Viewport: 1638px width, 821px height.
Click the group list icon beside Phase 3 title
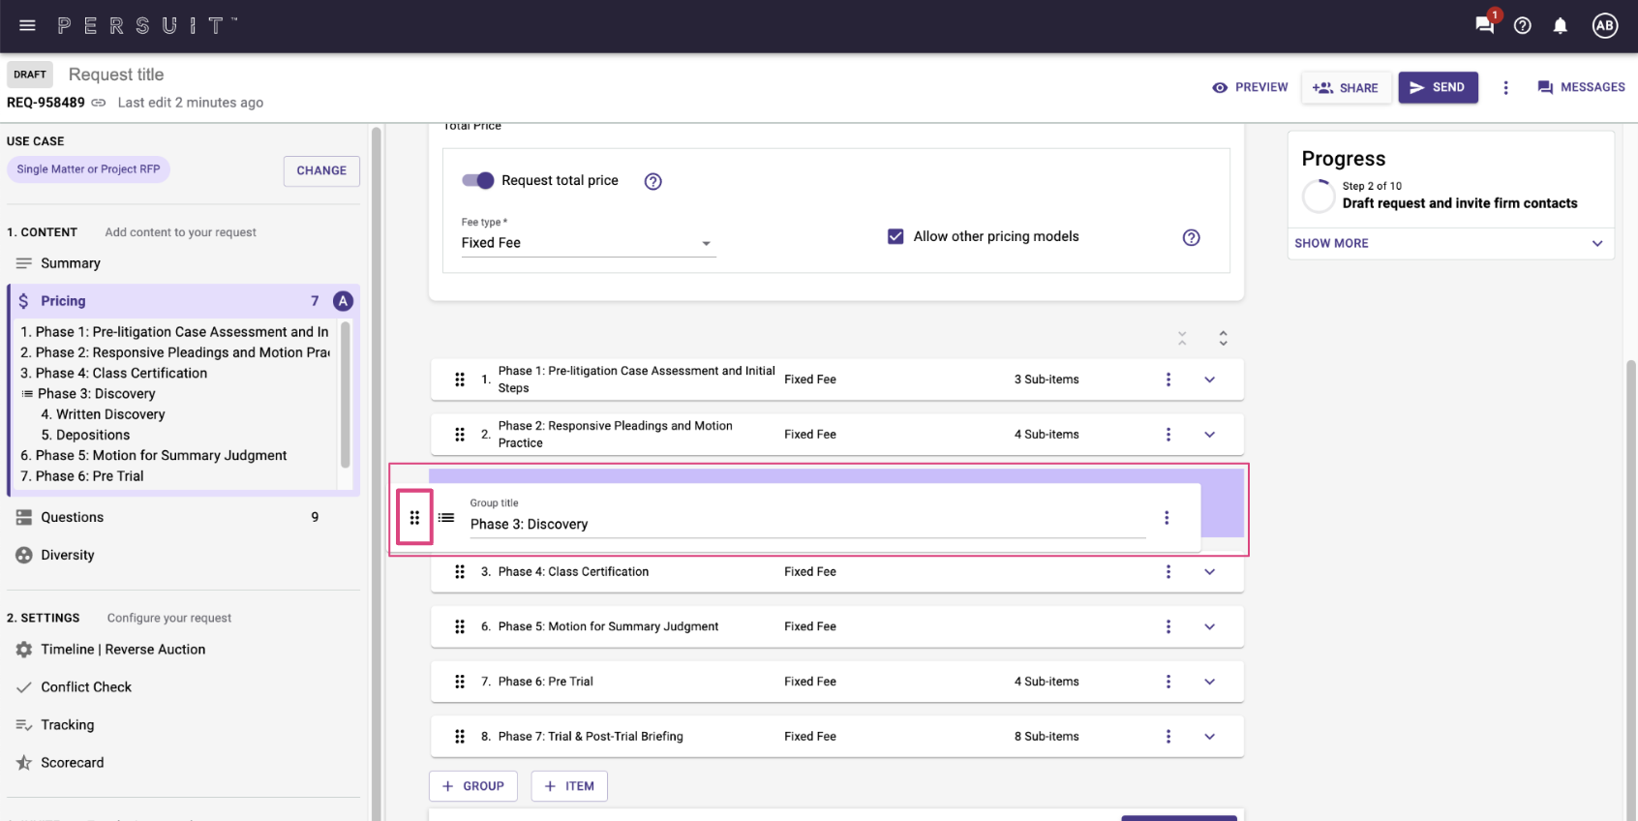click(x=446, y=518)
